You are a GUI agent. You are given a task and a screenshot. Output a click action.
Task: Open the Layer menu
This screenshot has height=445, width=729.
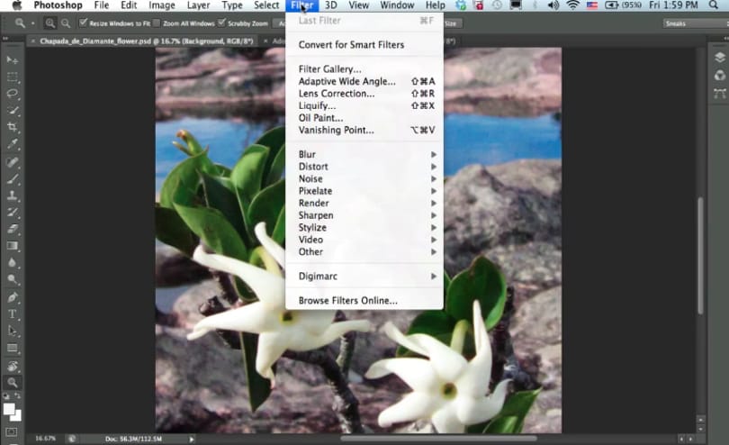click(x=198, y=5)
